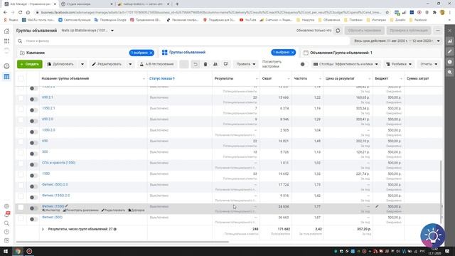Click the trash delete icon in toolbar
This screenshot has width=455, height=256.
(205, 64)
